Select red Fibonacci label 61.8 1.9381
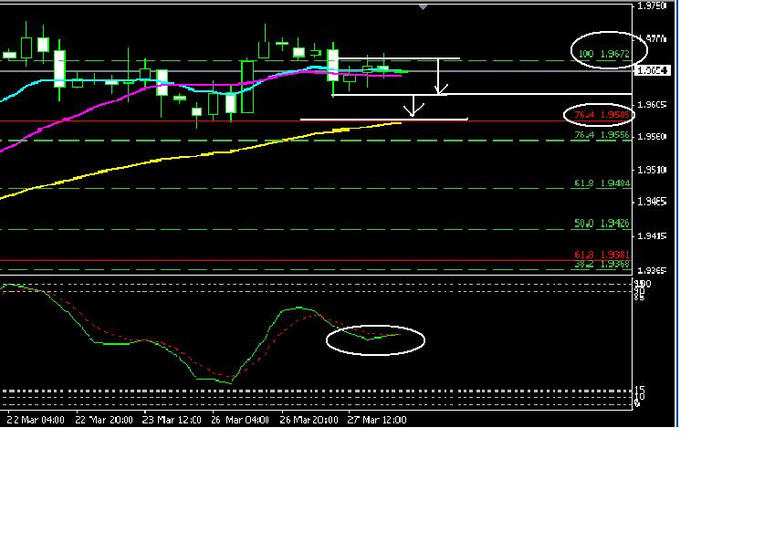 602,255
